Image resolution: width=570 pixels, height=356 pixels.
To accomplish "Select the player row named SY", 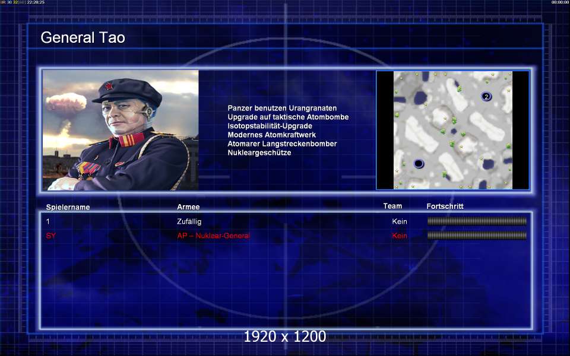I will point(286,236).
